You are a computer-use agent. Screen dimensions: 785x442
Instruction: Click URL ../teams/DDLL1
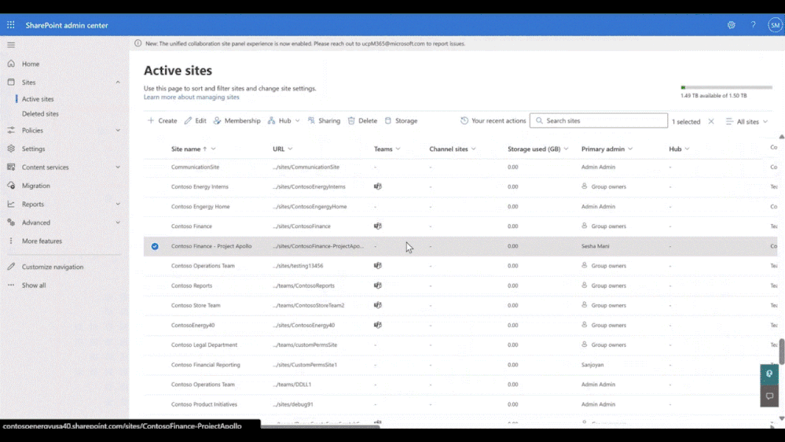click(x=292, y=385)
